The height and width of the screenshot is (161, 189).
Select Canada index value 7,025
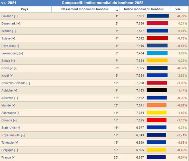tap(140, 120)
